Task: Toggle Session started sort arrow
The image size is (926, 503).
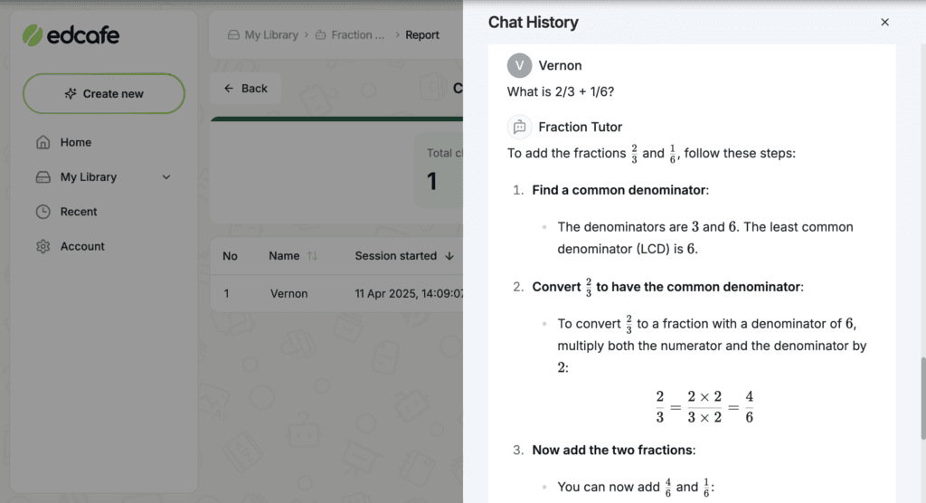Action: click(449, 256)
